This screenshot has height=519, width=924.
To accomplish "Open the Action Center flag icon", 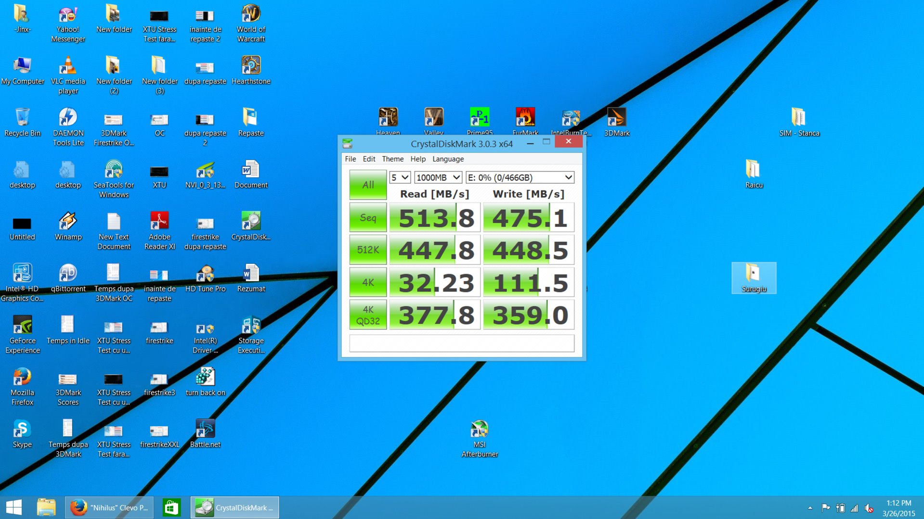I will (825, 508).
